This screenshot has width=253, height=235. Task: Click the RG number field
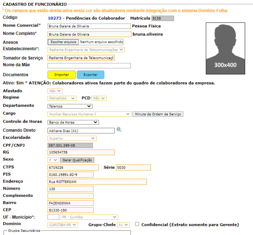[81, 152]
